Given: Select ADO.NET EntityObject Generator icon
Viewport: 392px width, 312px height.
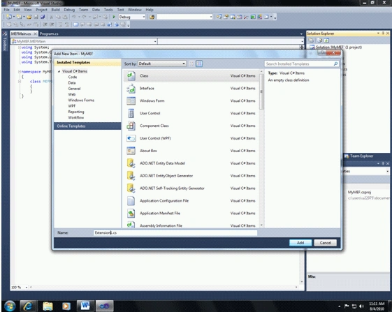Looking at the screenshot, I should [x=131, y=176].
